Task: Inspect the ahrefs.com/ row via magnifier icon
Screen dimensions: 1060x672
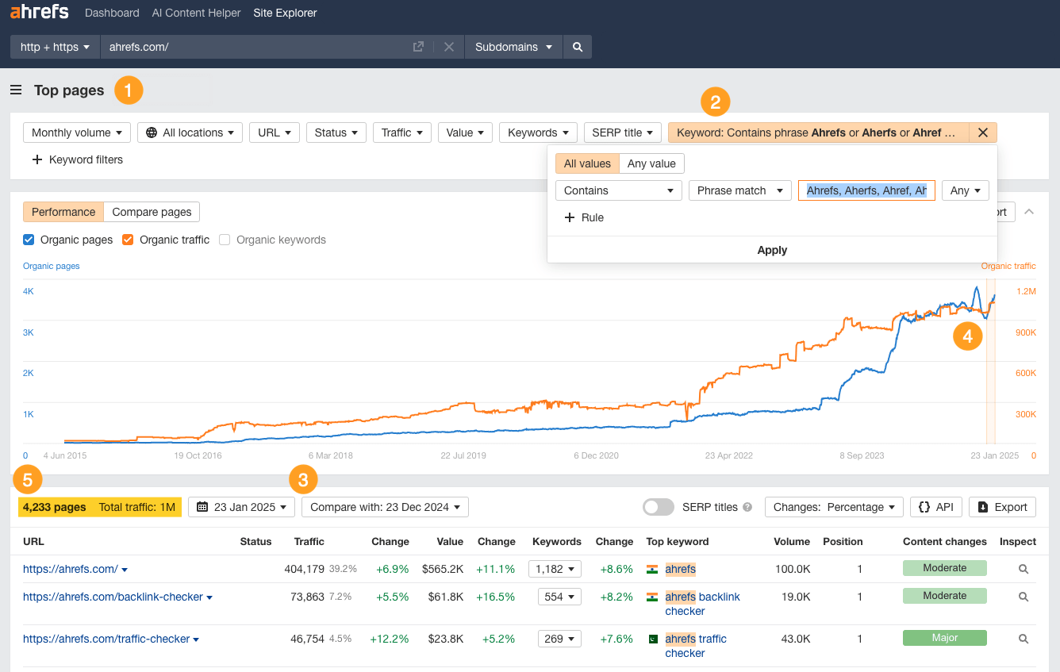Action: pyautogui.click(x=1023, y=569)
